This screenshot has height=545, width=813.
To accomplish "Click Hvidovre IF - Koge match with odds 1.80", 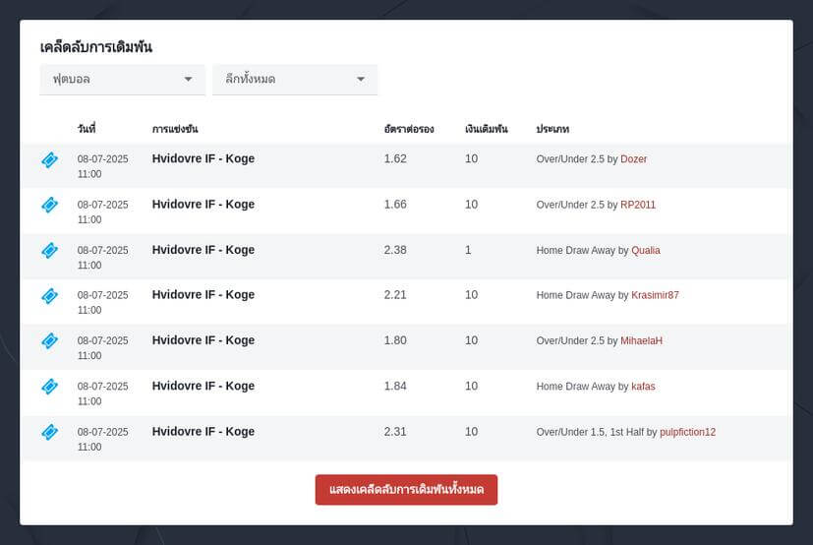I will click(203, 340).
